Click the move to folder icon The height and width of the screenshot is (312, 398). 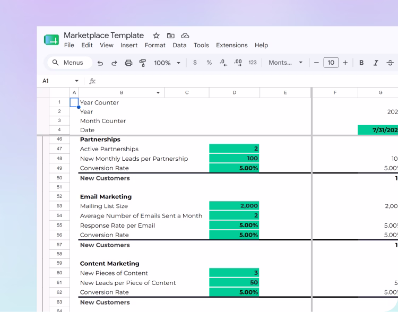tap(170, 36)
